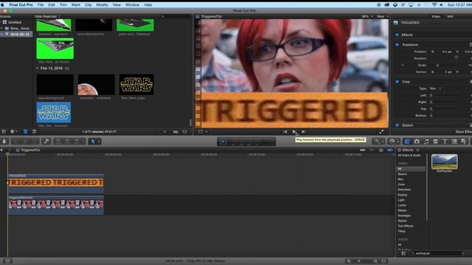
Task: Expand the Scale parameter disclosure triangle
Action: pyautogui.click(x=403, y=65)
